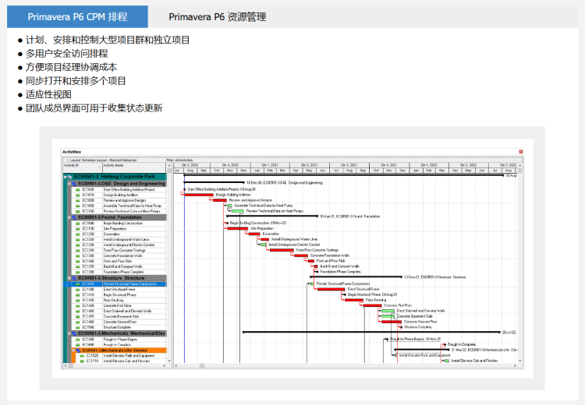This screenshot has height=405, width=585.
Task: Click the WBS icon beside Structure group
Action: [74, 278]
